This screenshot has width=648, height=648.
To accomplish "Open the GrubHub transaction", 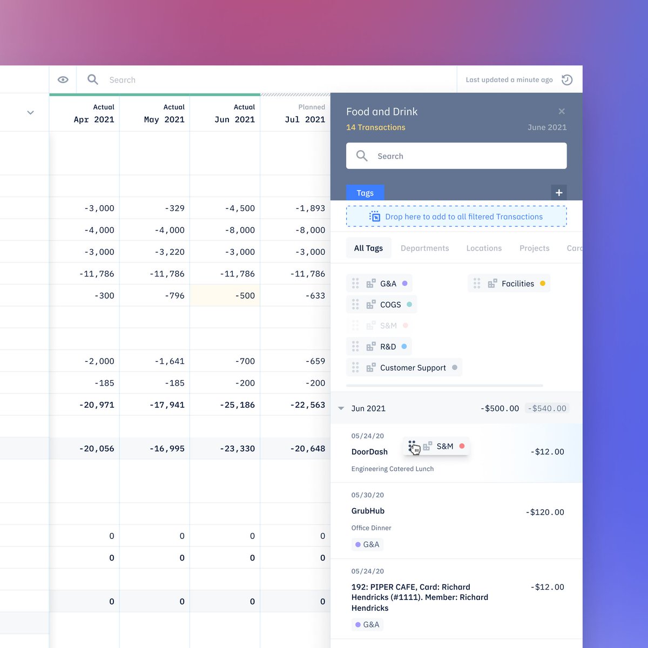I will coord(456,521).
